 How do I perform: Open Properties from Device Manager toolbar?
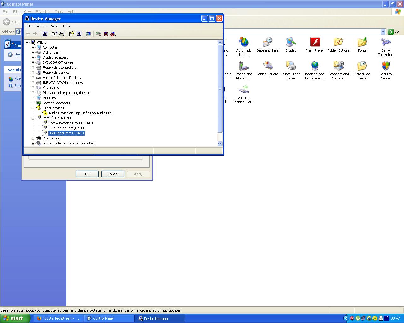point(54,34)
